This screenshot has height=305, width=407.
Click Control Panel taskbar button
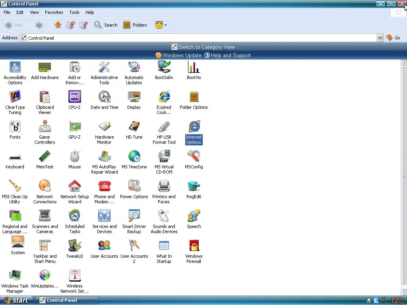pyautogui.click(x=67, y=300)
